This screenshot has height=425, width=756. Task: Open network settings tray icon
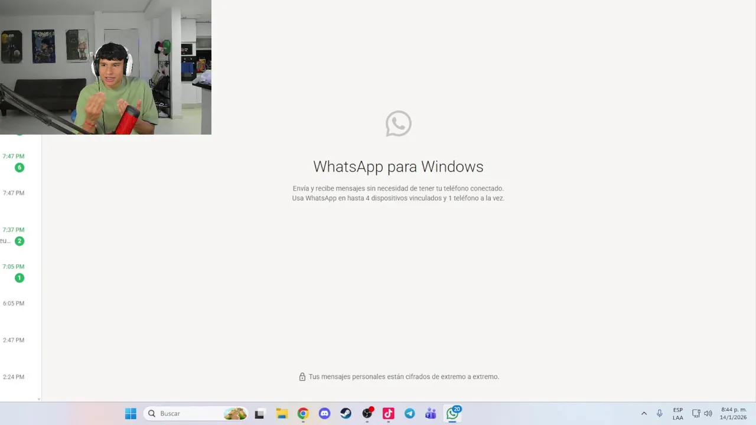(696, 414)
